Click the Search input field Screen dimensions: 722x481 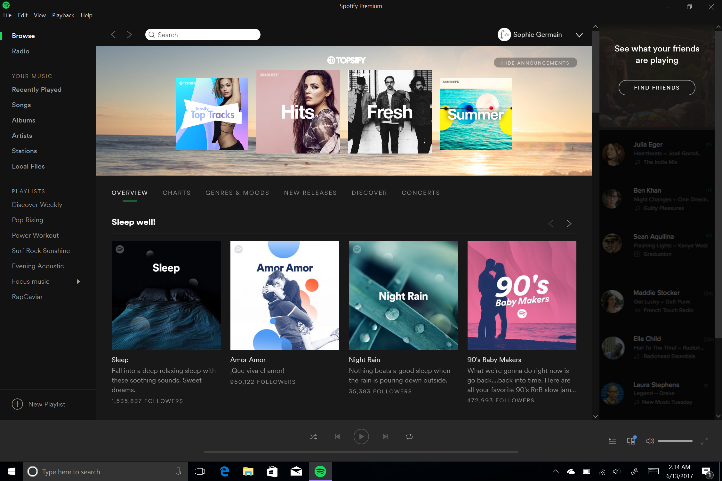tap(203, 34)
